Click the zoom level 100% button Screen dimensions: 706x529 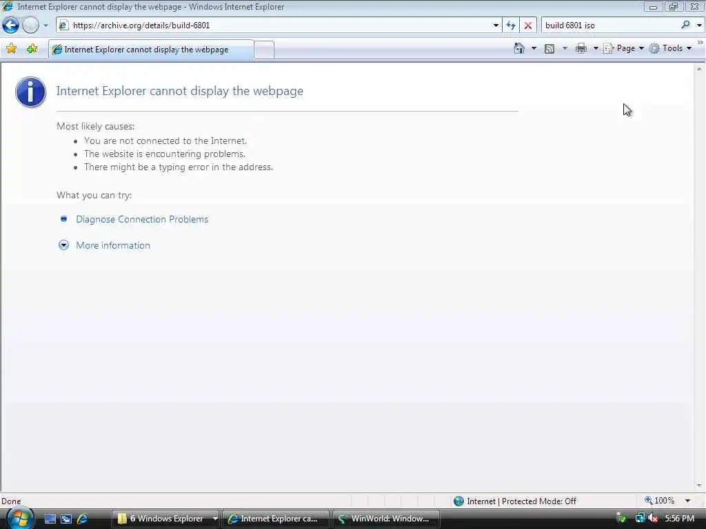[x=659, y=501]
